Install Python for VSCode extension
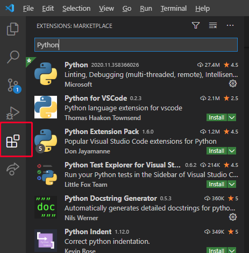This screenshot has height=253, width=249. 217,117
